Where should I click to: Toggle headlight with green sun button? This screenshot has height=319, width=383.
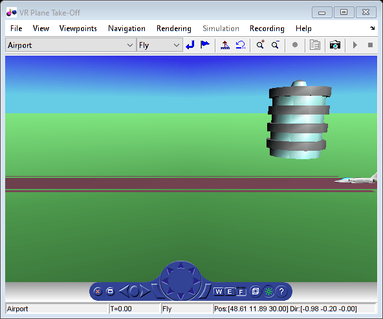pos(268,291)
